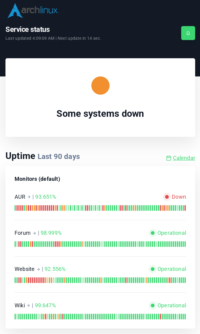Click the Forum green Operational status dot
Screen dimensions: 200x334
point(153,233)
